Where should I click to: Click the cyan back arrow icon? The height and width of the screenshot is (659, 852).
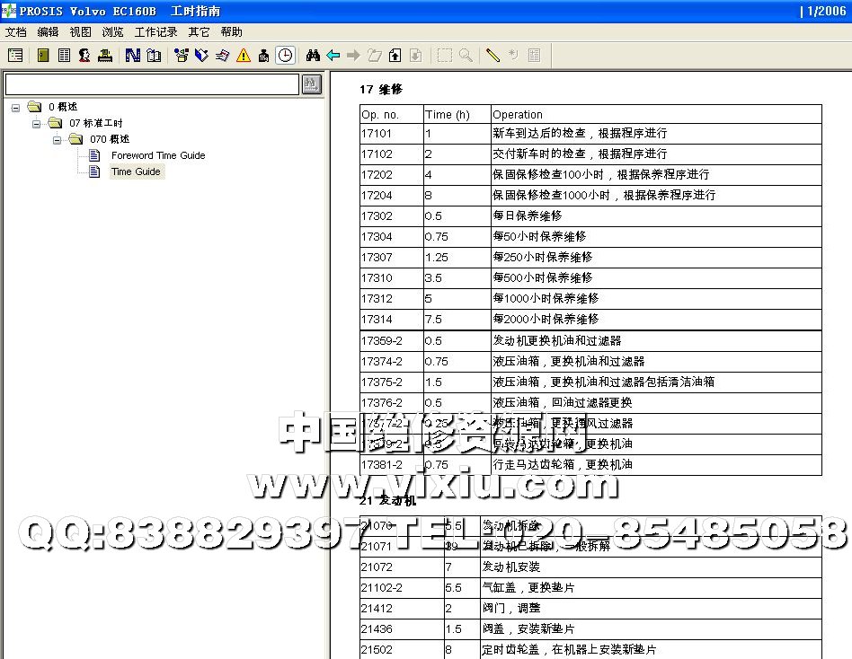click(x=333, y=56)
